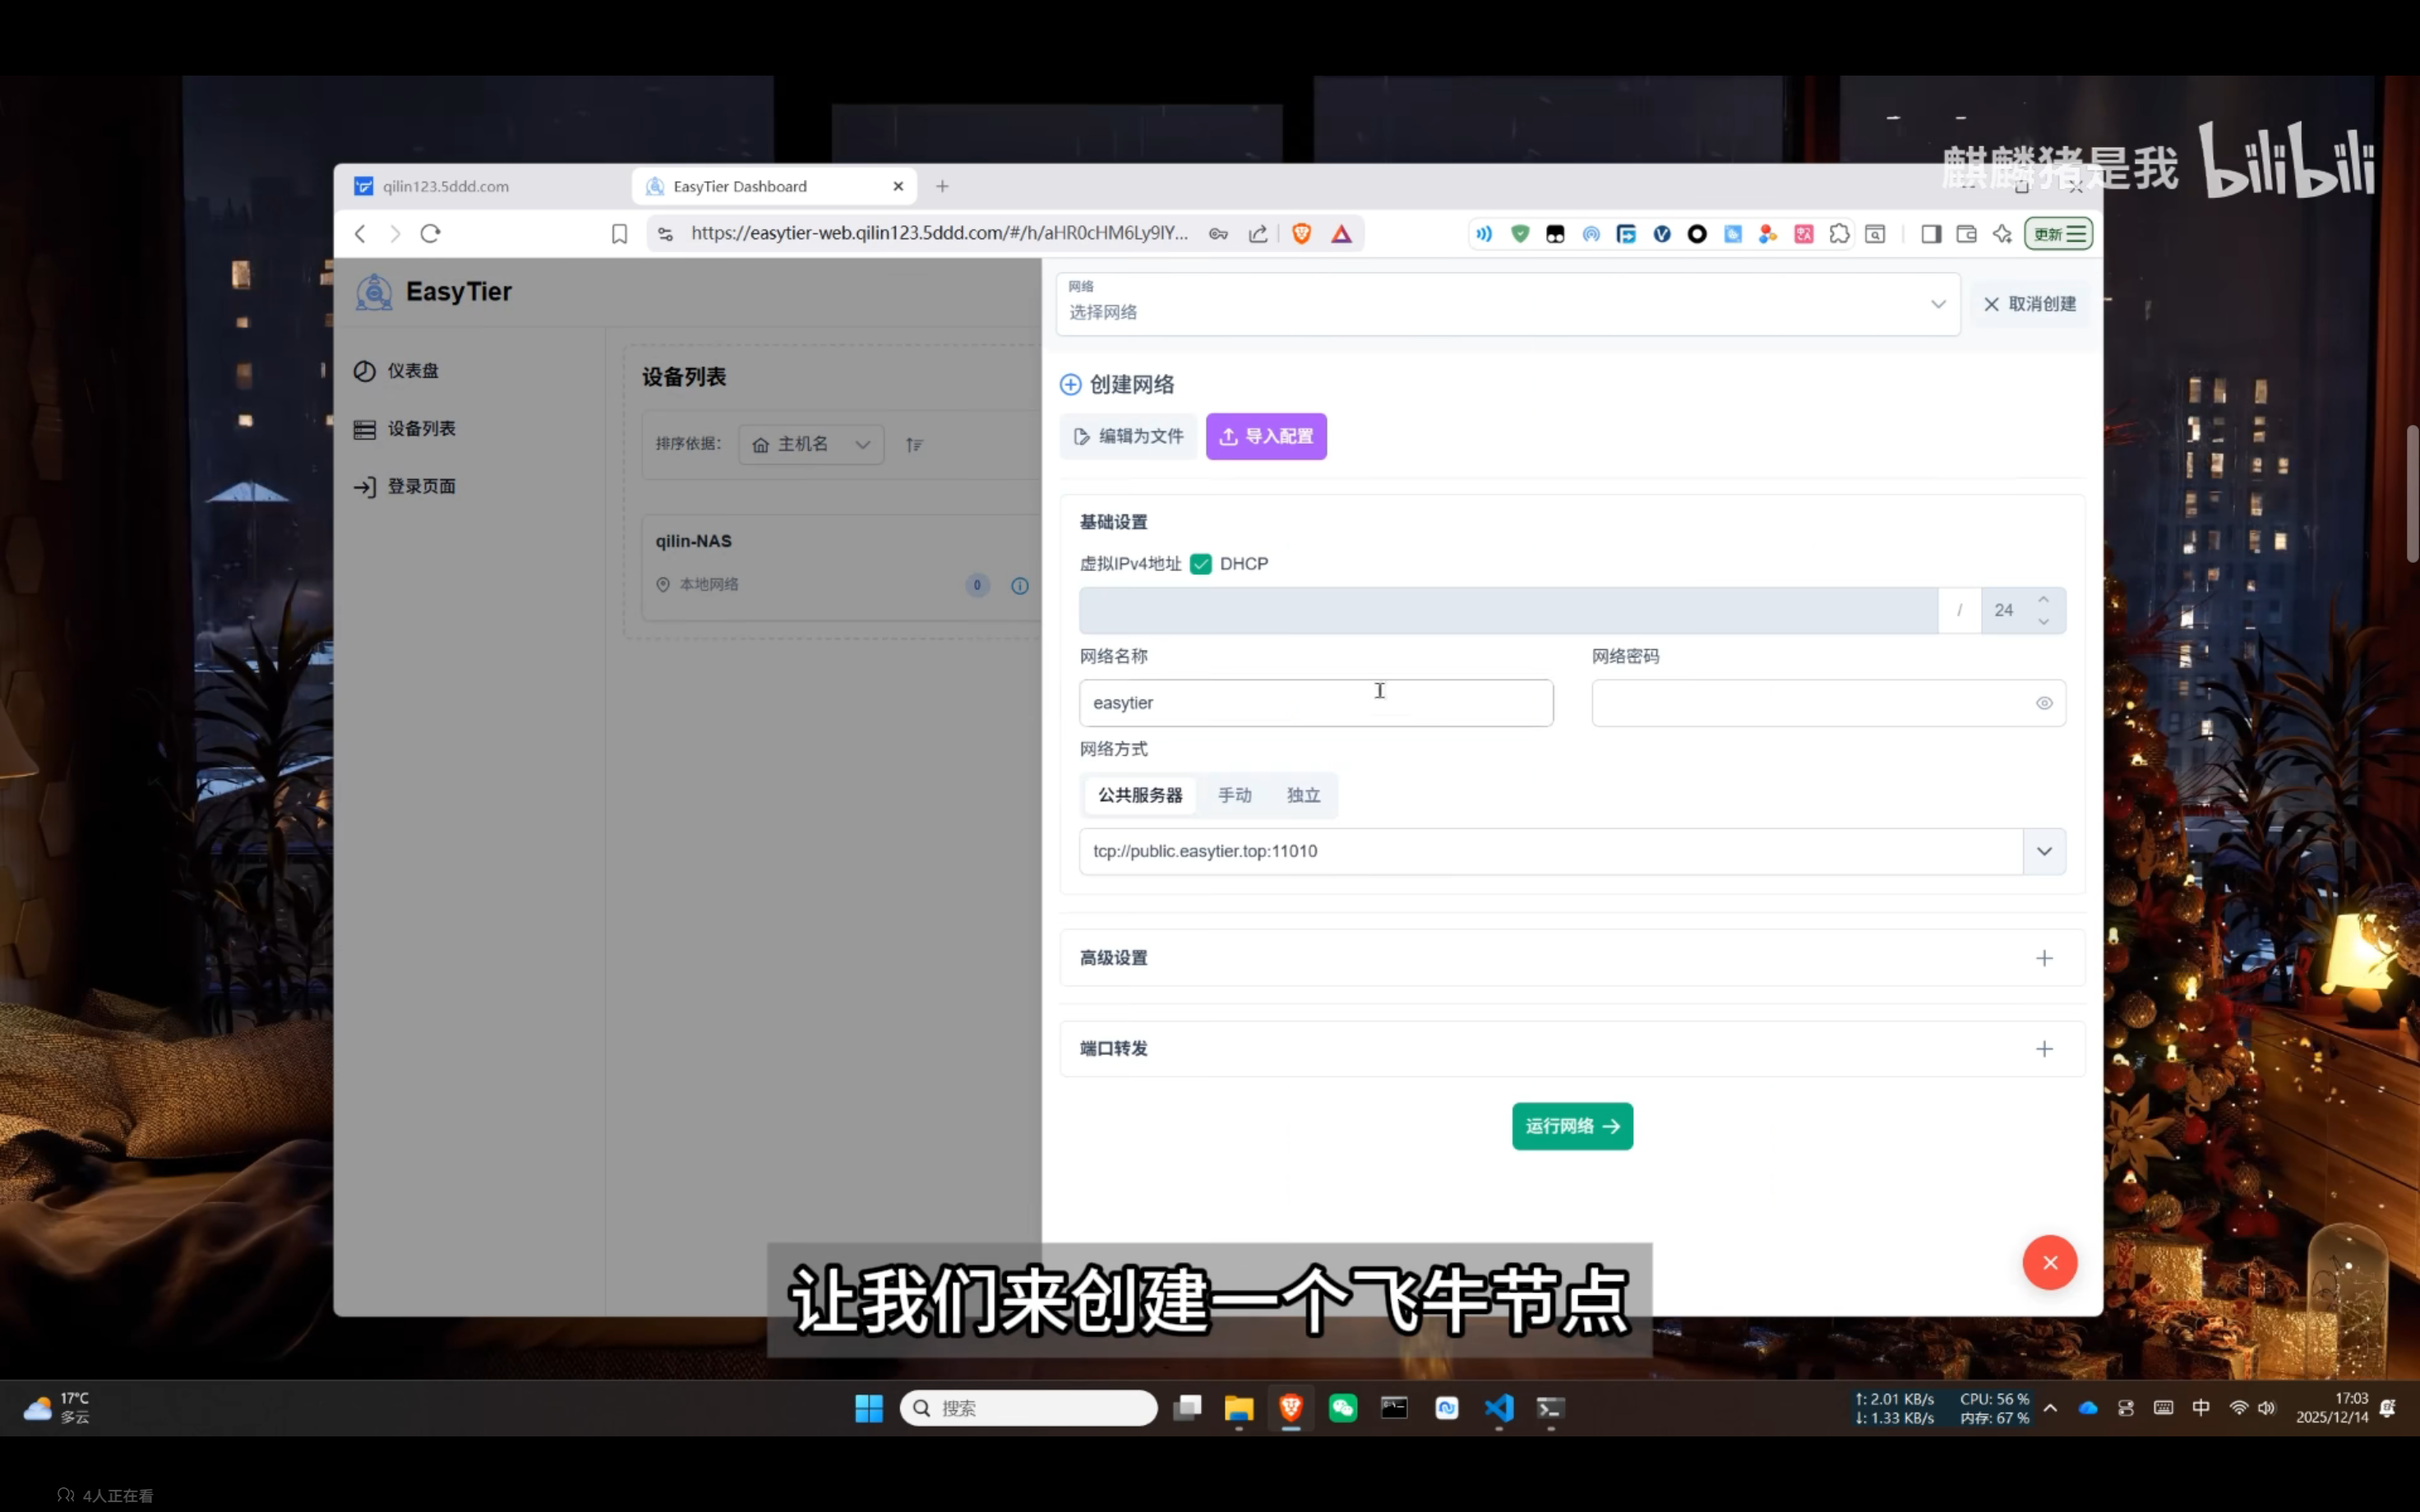Increase subnet value with the 24 stepper arrow
The width and height of the screenshot is (2420, 1512).
coord(2044,601)
